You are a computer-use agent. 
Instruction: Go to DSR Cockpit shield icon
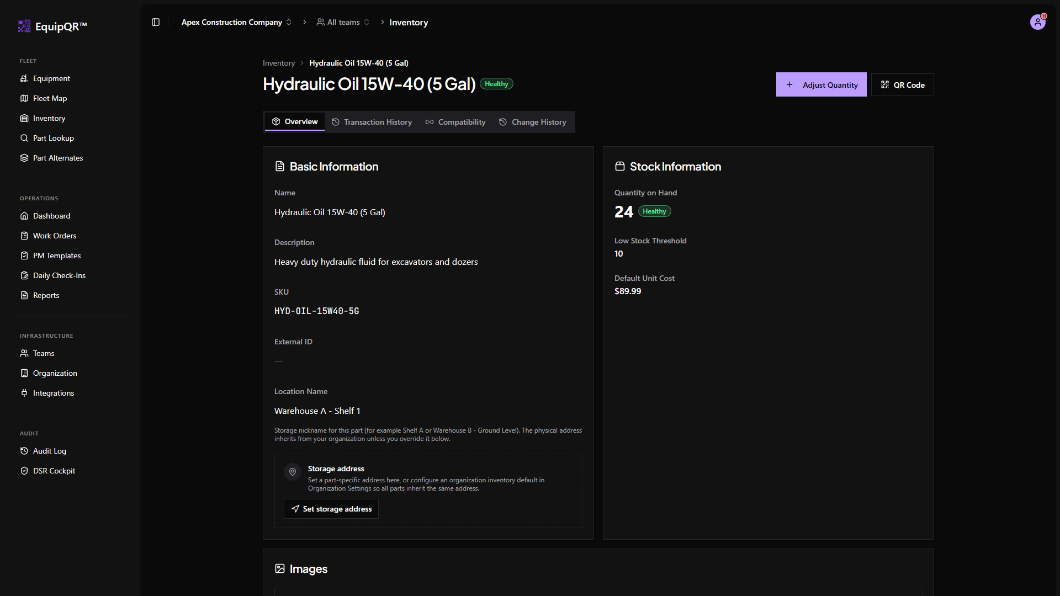(24, 471)
